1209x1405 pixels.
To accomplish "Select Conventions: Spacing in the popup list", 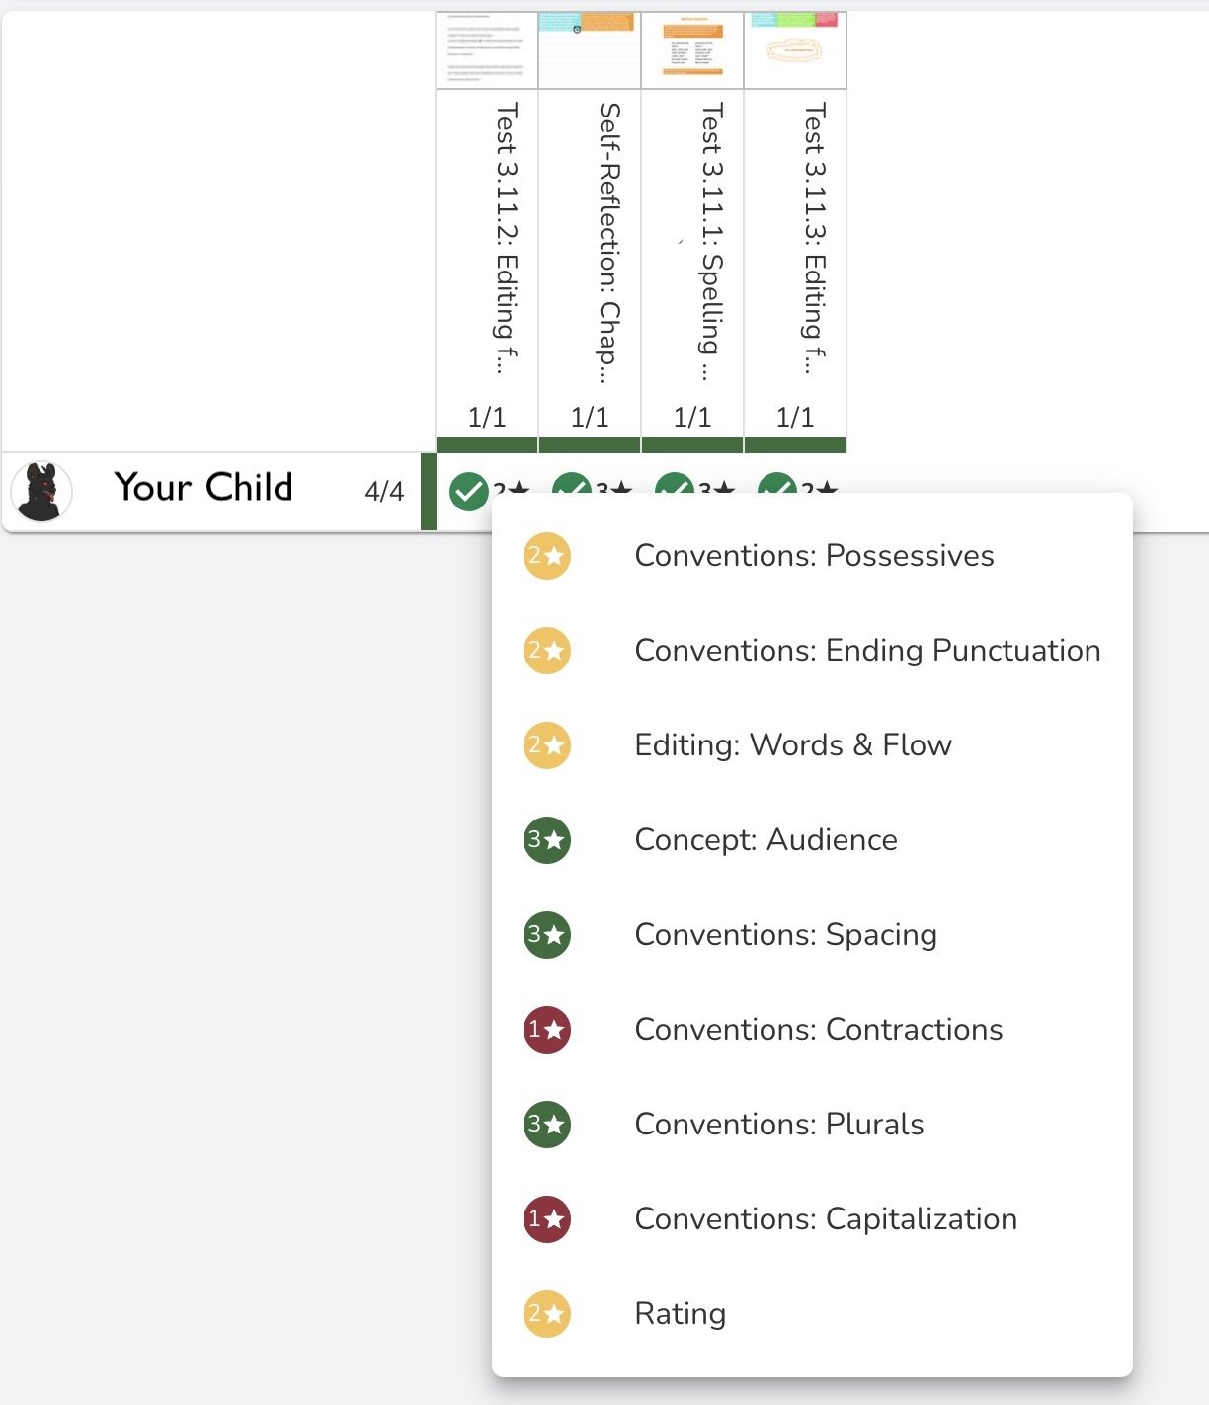I will (785, 935).
